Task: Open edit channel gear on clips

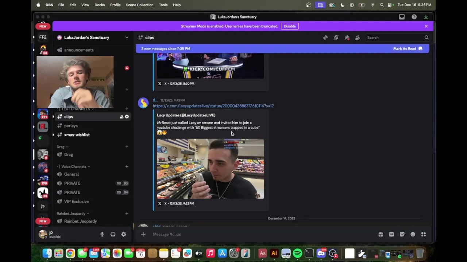Action: click(x=127, y=117)
